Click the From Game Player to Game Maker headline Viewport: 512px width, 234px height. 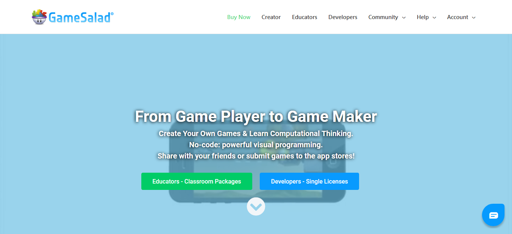[256, 116]
